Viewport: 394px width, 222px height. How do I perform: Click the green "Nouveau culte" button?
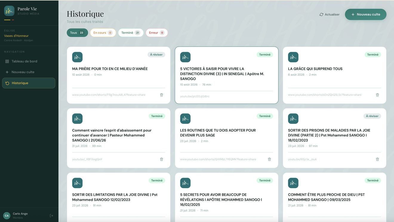click(366, 14)
